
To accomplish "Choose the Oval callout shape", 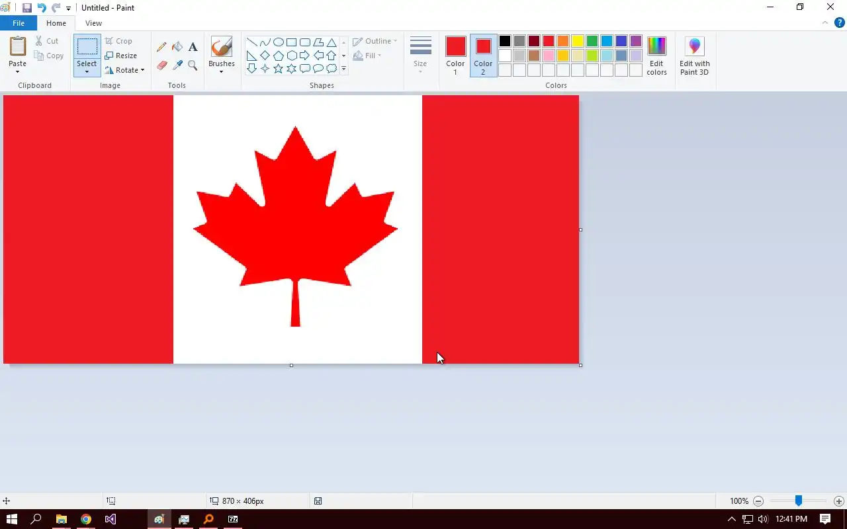I will (318, 69).
